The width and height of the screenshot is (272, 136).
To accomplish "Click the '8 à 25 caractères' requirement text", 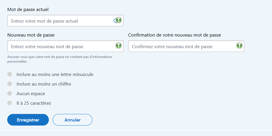I will point(34,103).
